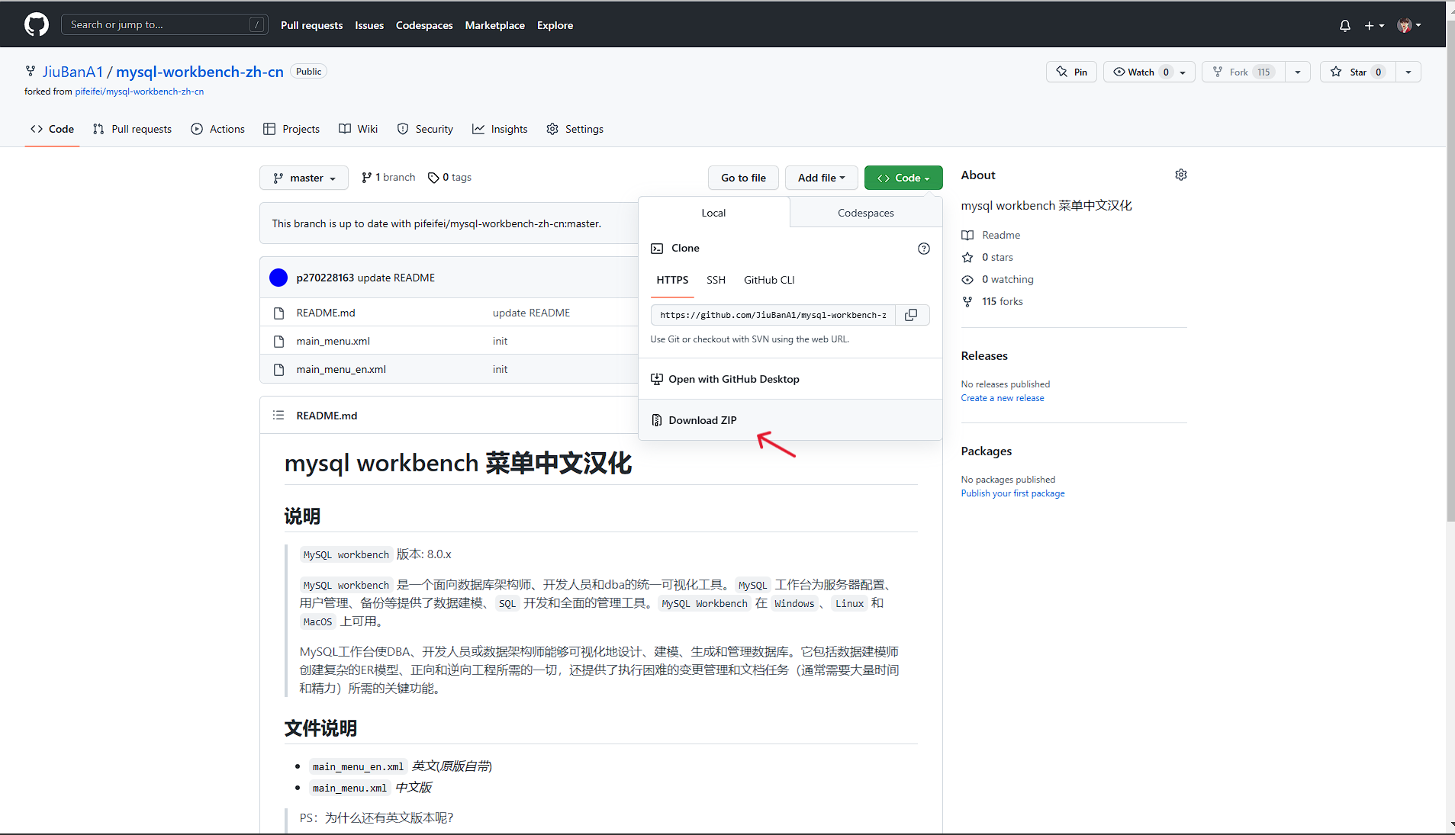Copy the clone URL to clipboard

(x=912, y=315)
